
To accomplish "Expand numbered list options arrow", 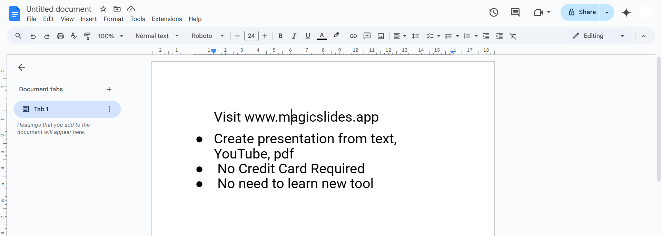I will click(476, 36).
